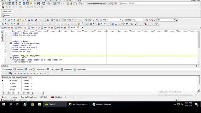This screenshot has height=113, width=201.
Task: Open the Explain Plan tab
Action: (67, 70)
